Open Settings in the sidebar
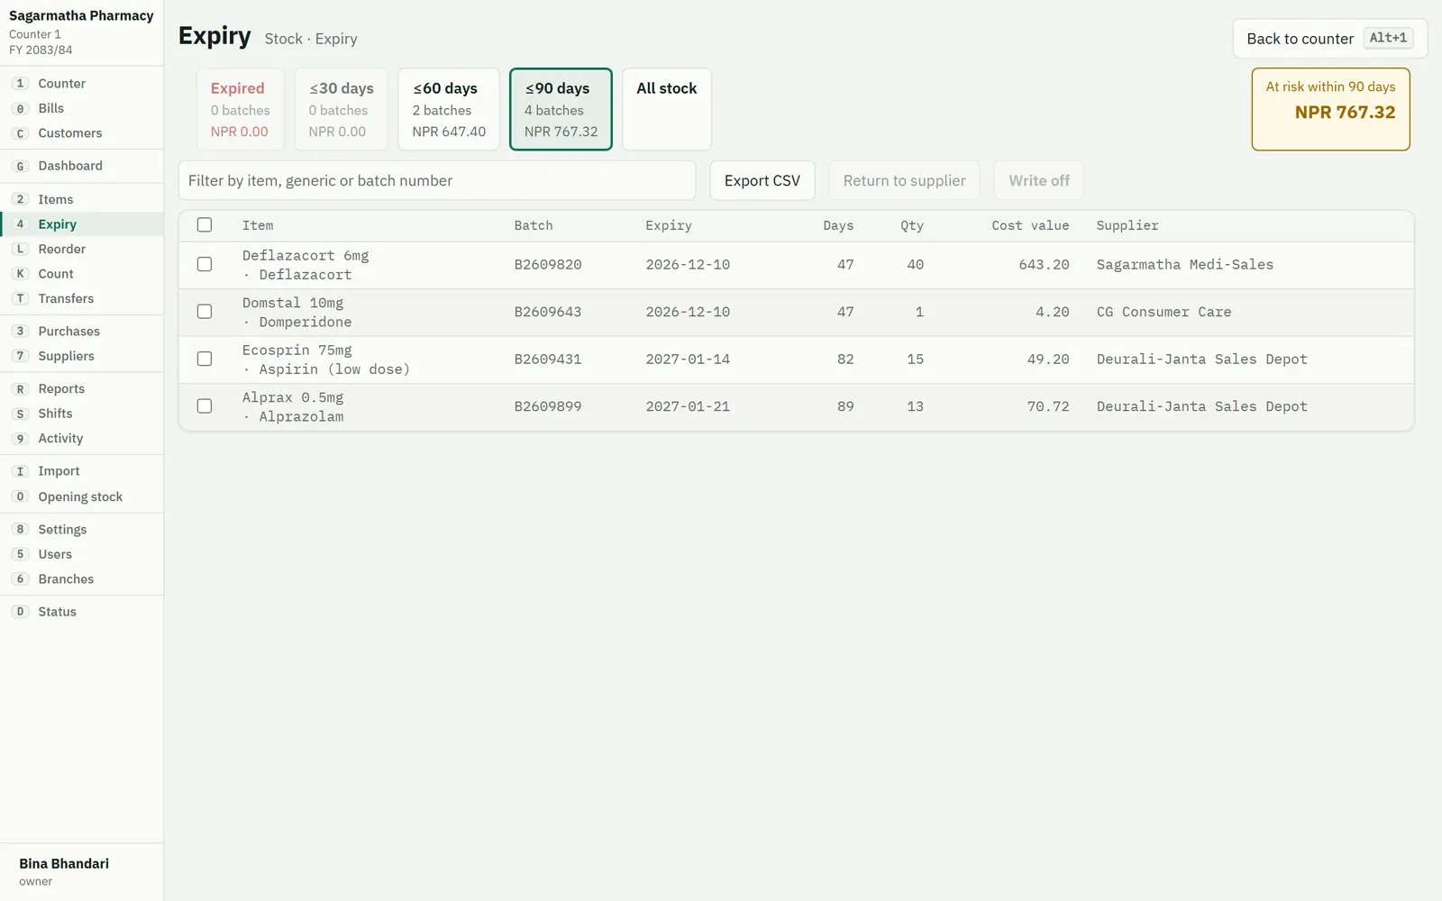This screenshot has width=1442, height=901. pos(82,530)
